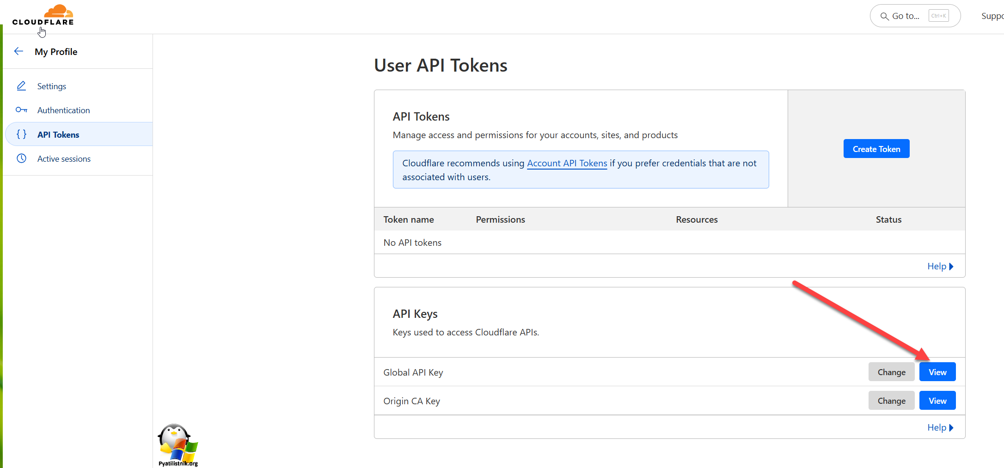Open the Authentication sidebar item
1004x468 pixels.
(79, 110)
